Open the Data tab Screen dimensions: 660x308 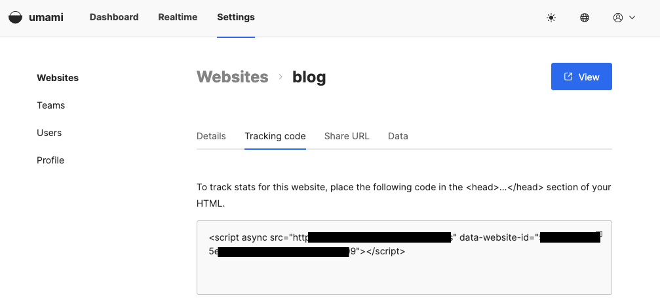(x=398, y=136)
